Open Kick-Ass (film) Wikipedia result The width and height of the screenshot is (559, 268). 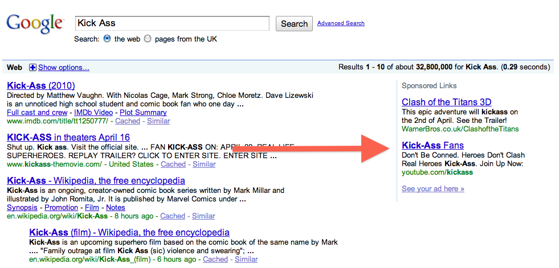click(x=129, y=233)
